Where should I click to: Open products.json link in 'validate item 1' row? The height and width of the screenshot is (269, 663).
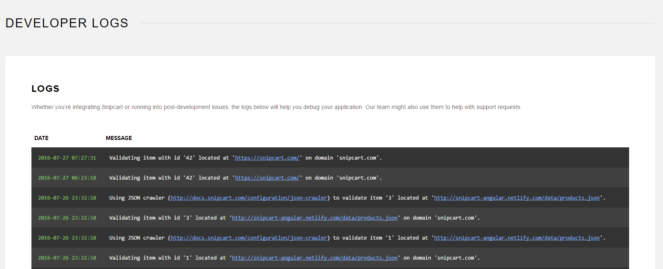(517, 238)
